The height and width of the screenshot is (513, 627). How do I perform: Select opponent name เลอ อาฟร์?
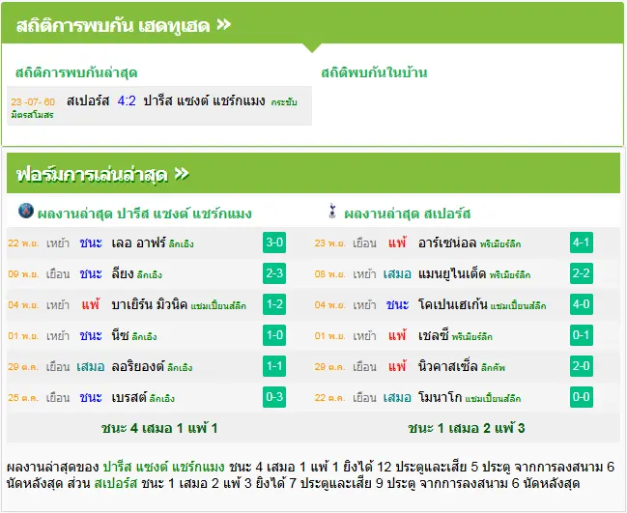138,242
